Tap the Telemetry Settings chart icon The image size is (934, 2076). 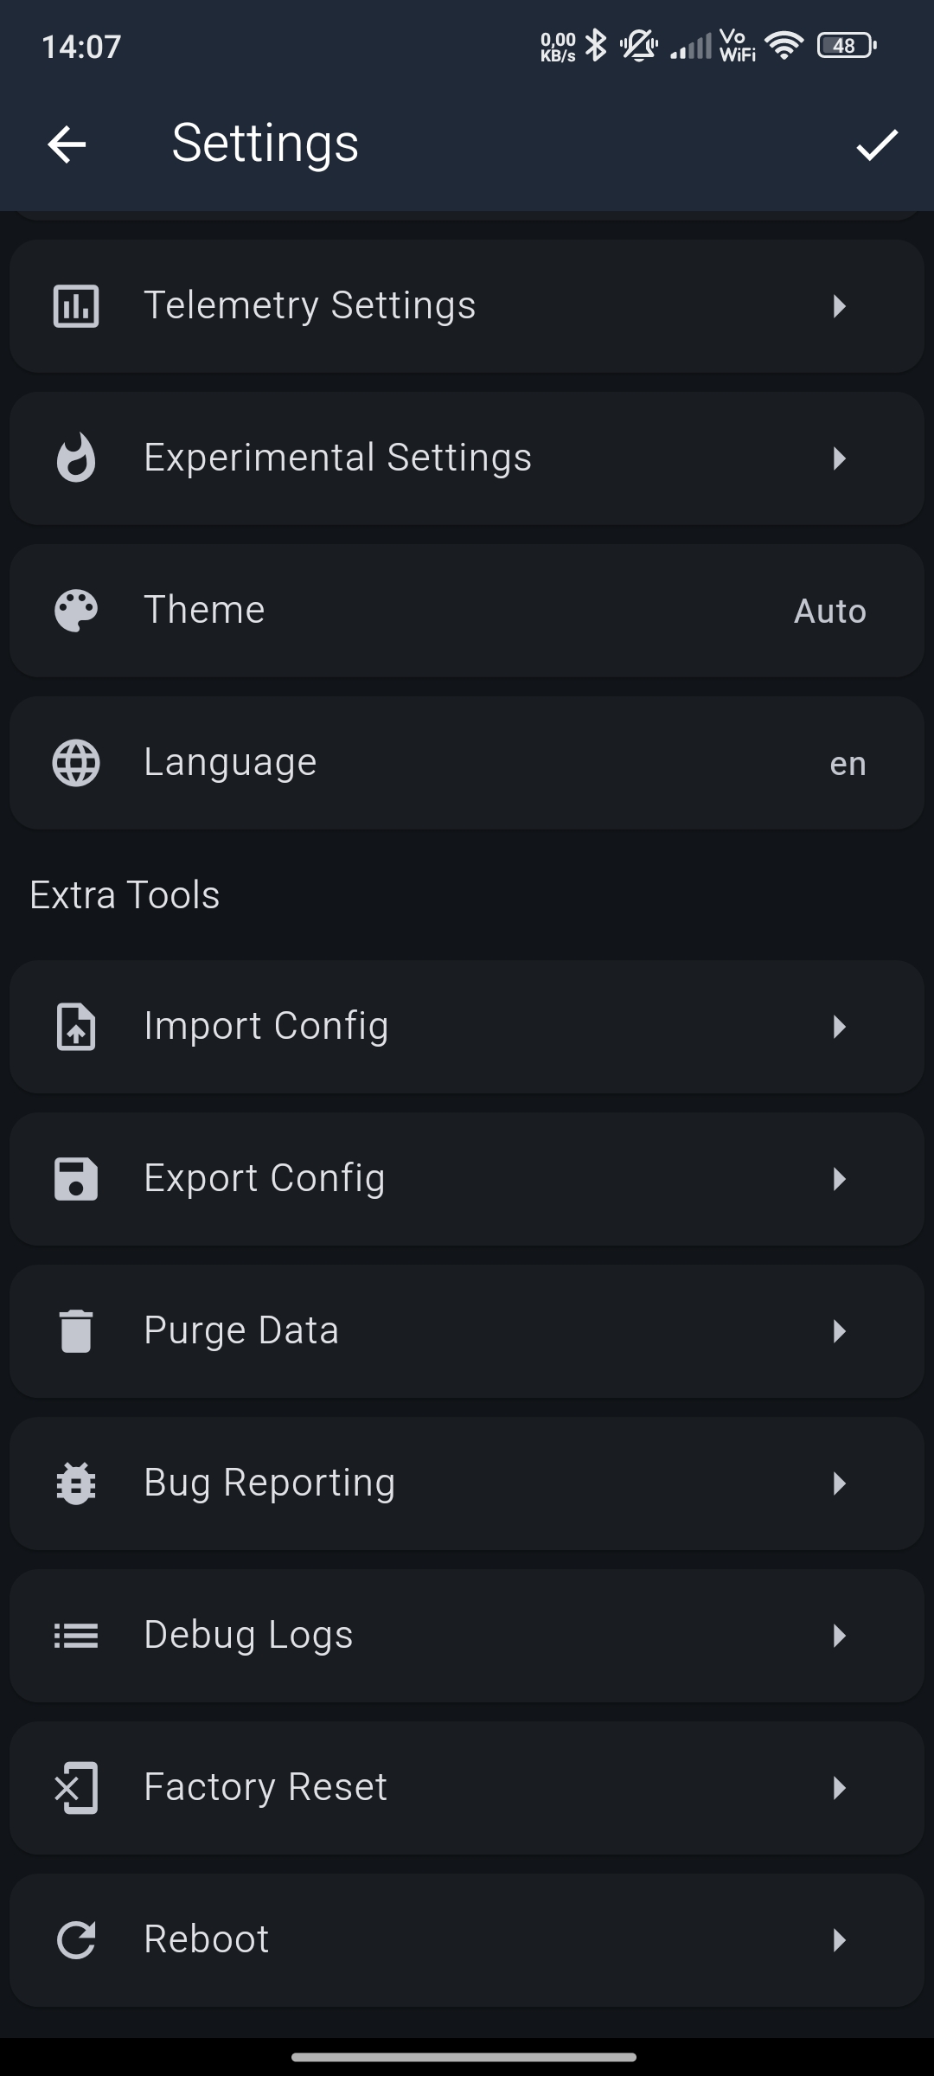coord(76,306)
